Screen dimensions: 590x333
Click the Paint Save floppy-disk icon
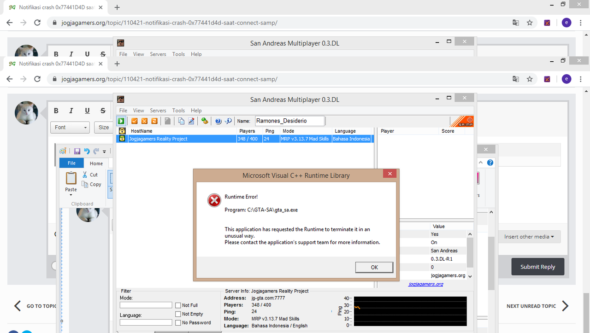77,151
